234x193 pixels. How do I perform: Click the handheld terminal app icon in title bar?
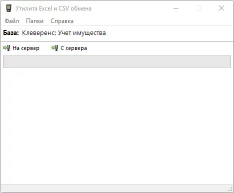click(8, 8)
